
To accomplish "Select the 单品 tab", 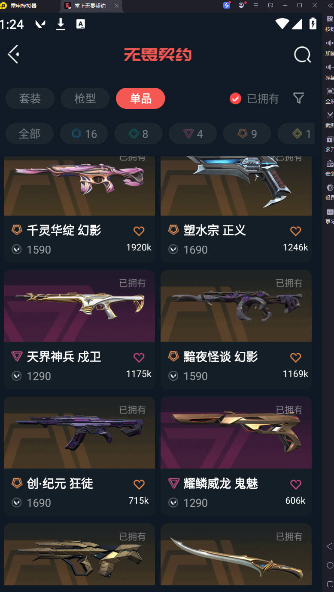I will point(140,99).
